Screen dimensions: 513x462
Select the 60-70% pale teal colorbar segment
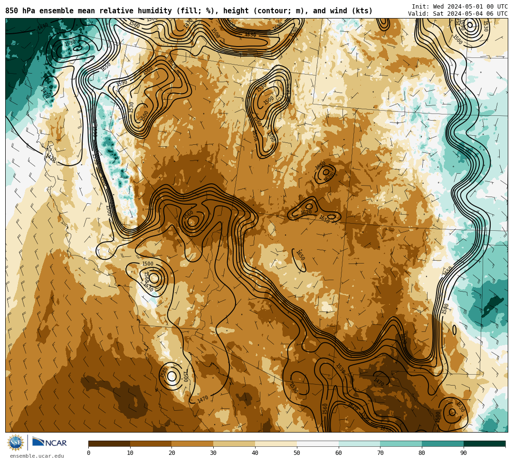click(359, 443)
